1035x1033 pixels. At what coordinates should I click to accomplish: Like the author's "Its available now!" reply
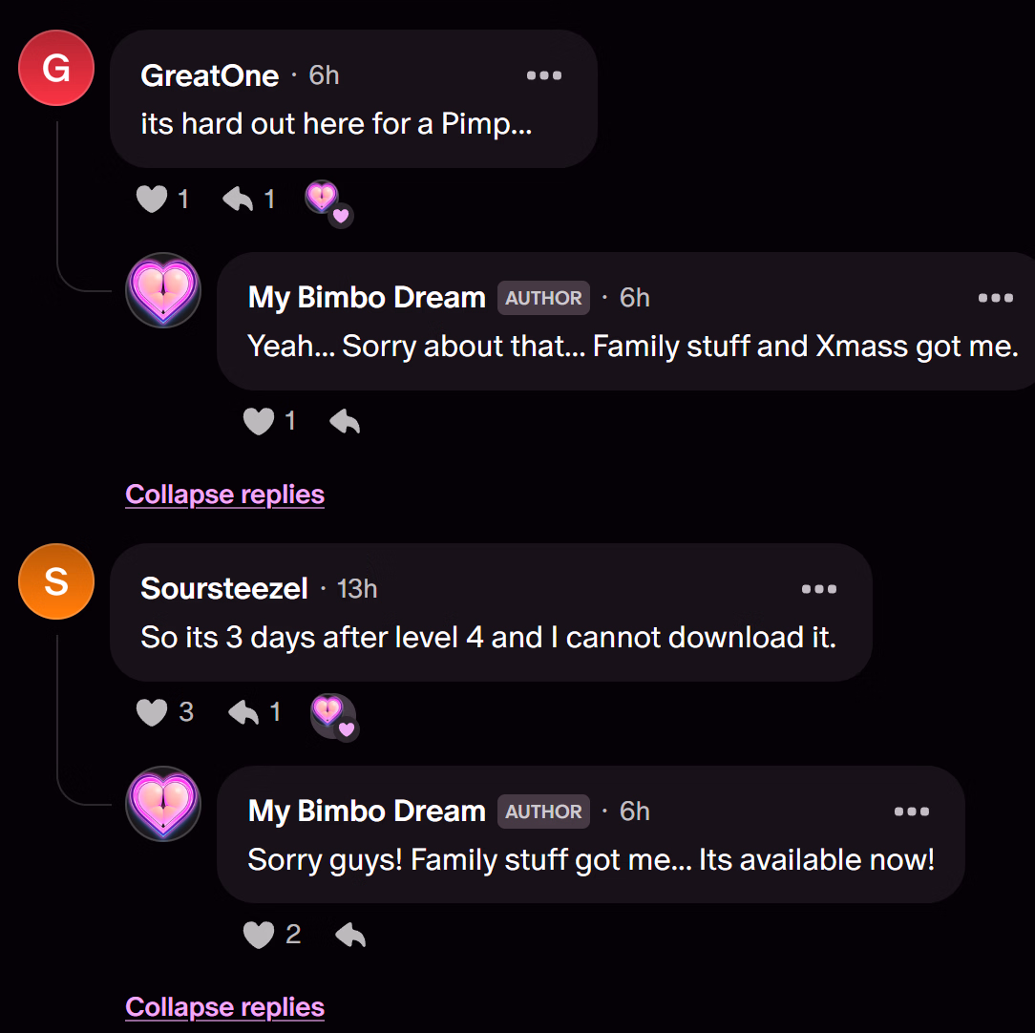[x=259, y=935]
